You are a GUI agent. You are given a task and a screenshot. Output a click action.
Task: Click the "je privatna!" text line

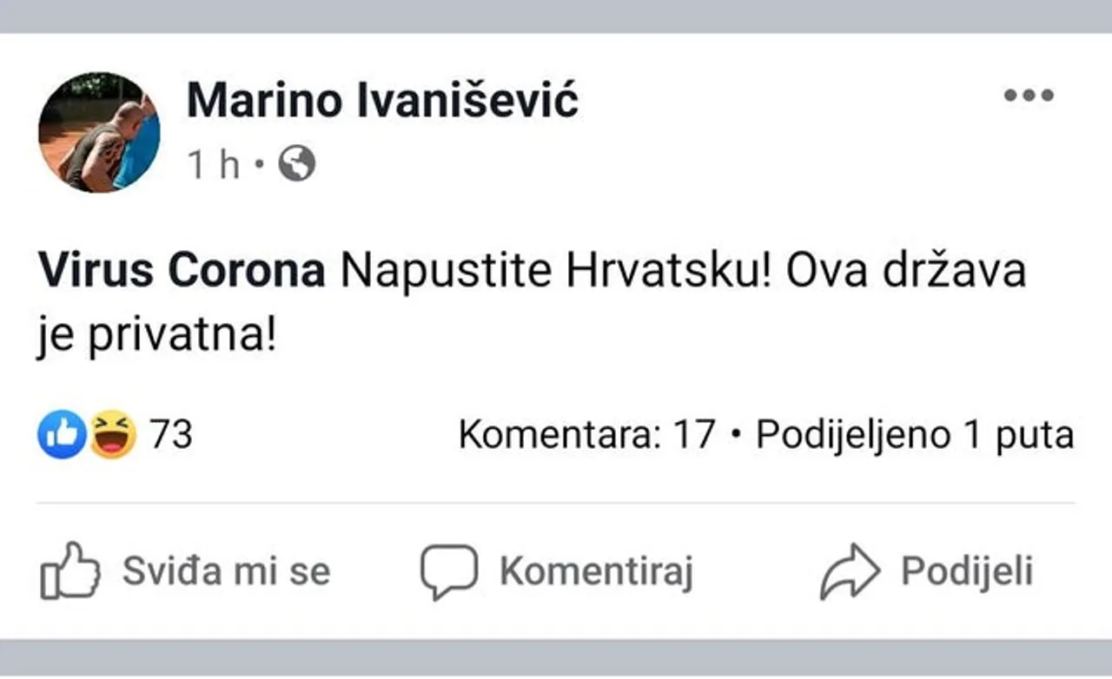click(x=156, y=334)
